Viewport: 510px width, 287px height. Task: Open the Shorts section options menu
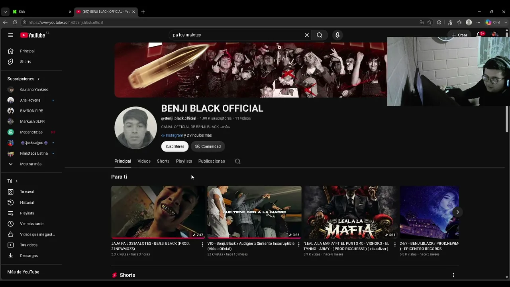tap(453, 275)
